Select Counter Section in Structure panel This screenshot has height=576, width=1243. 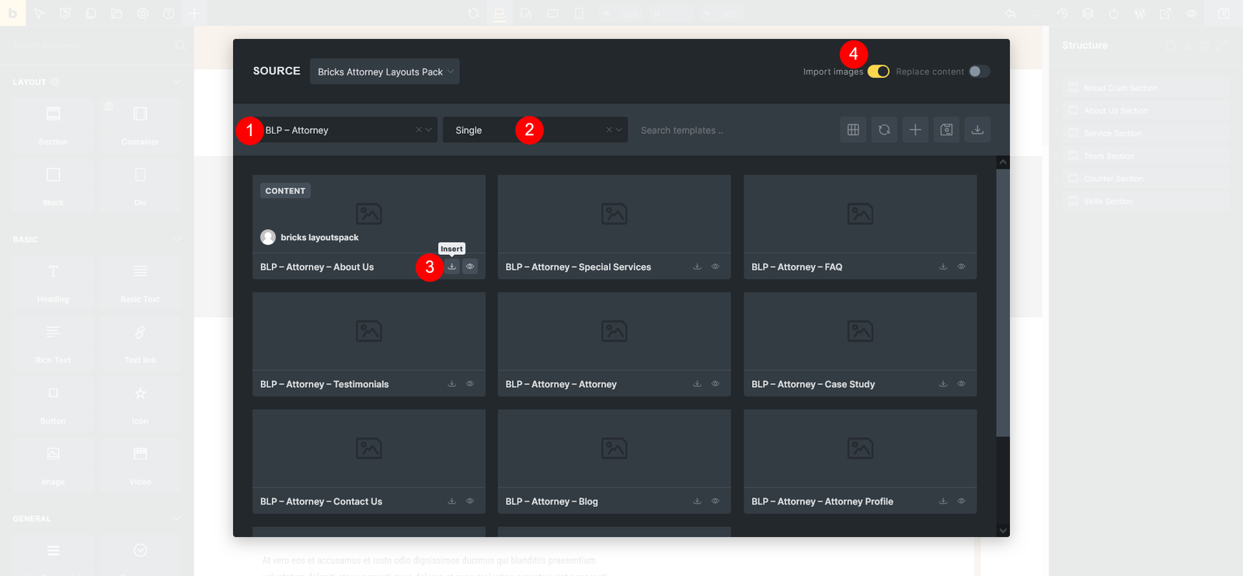tap(1146, 178)
